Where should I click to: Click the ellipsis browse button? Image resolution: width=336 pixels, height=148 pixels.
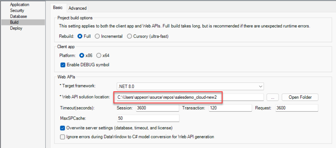coord(272,97)
